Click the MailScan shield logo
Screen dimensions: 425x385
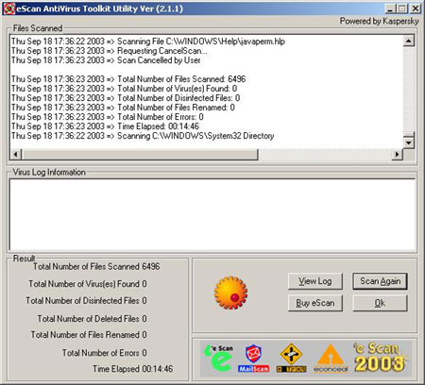pos(253,359)
